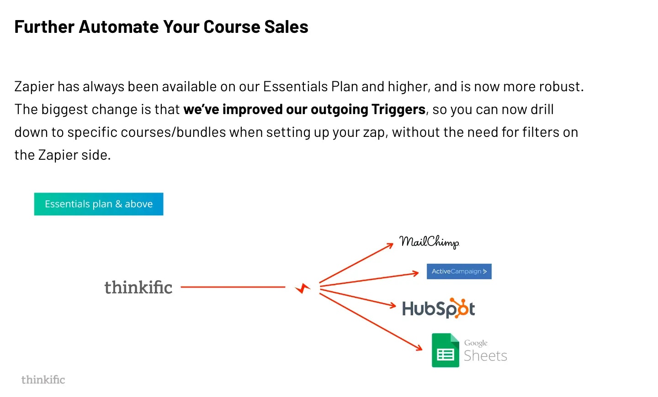The height and width of the screenshot is (397, 658).
Task: Click the MailChimp logo
Action: [x=429, y=242]
